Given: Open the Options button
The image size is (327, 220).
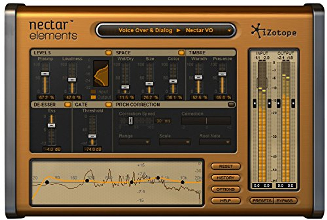Looking at the screenshot, I should point(226,189).
